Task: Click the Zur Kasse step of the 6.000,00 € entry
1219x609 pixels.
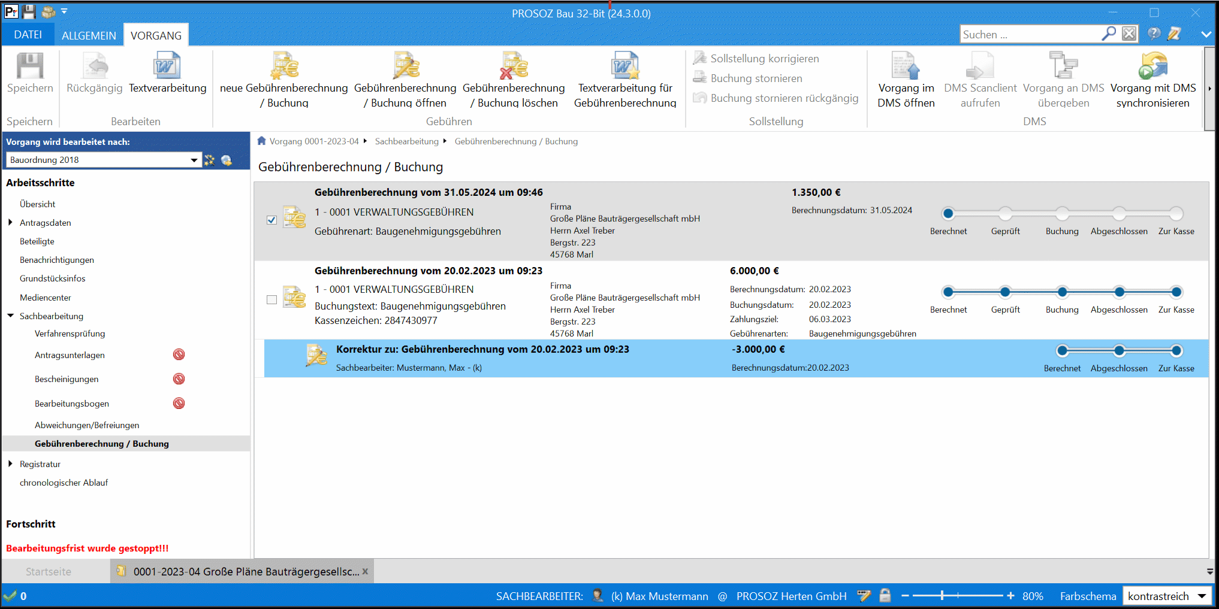Action: pos(1176,292)
